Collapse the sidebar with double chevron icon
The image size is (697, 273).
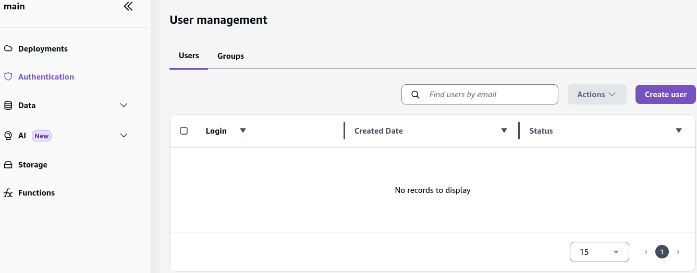point(128,6)
